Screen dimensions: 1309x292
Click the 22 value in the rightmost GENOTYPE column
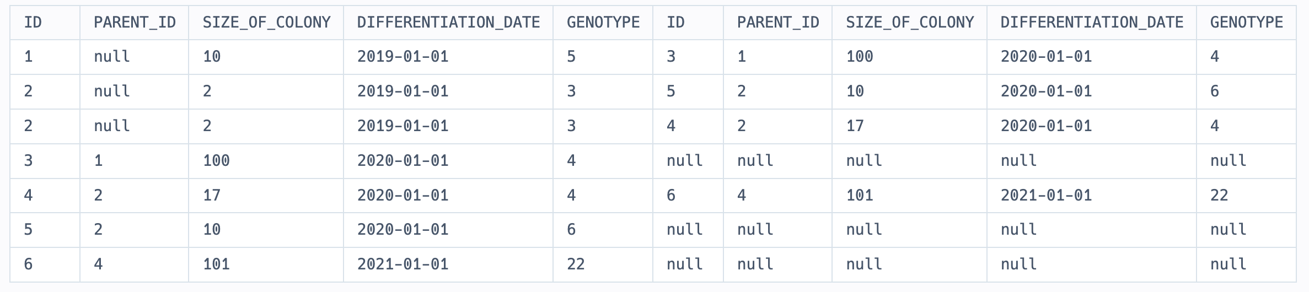tap(1219, 195)
